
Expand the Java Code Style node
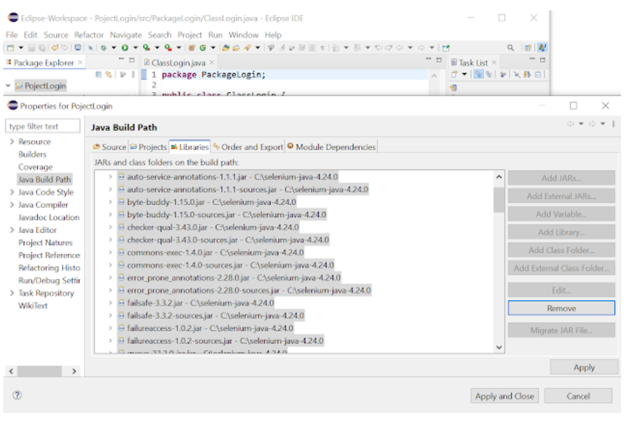pos(12,192)
